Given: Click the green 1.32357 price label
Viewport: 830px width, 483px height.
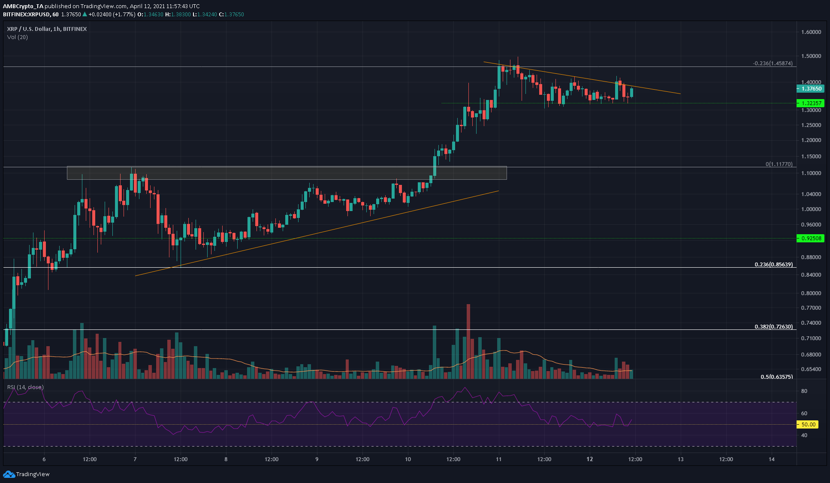Looking at the screenshot, I should click(x=810, y=103).
